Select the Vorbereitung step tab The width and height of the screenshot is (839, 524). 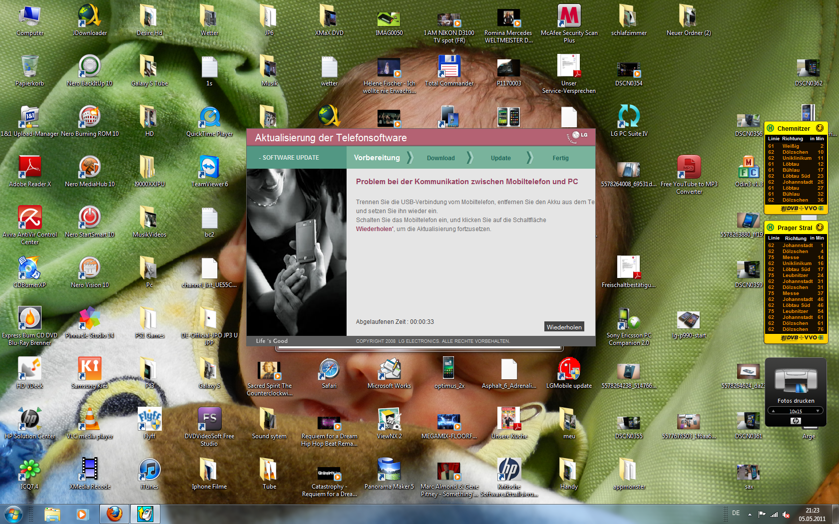(377, 158)
